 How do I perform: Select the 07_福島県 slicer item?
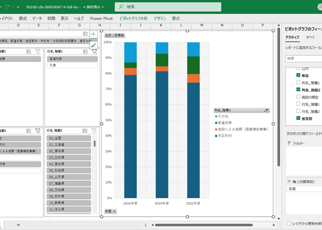point(69,183)
